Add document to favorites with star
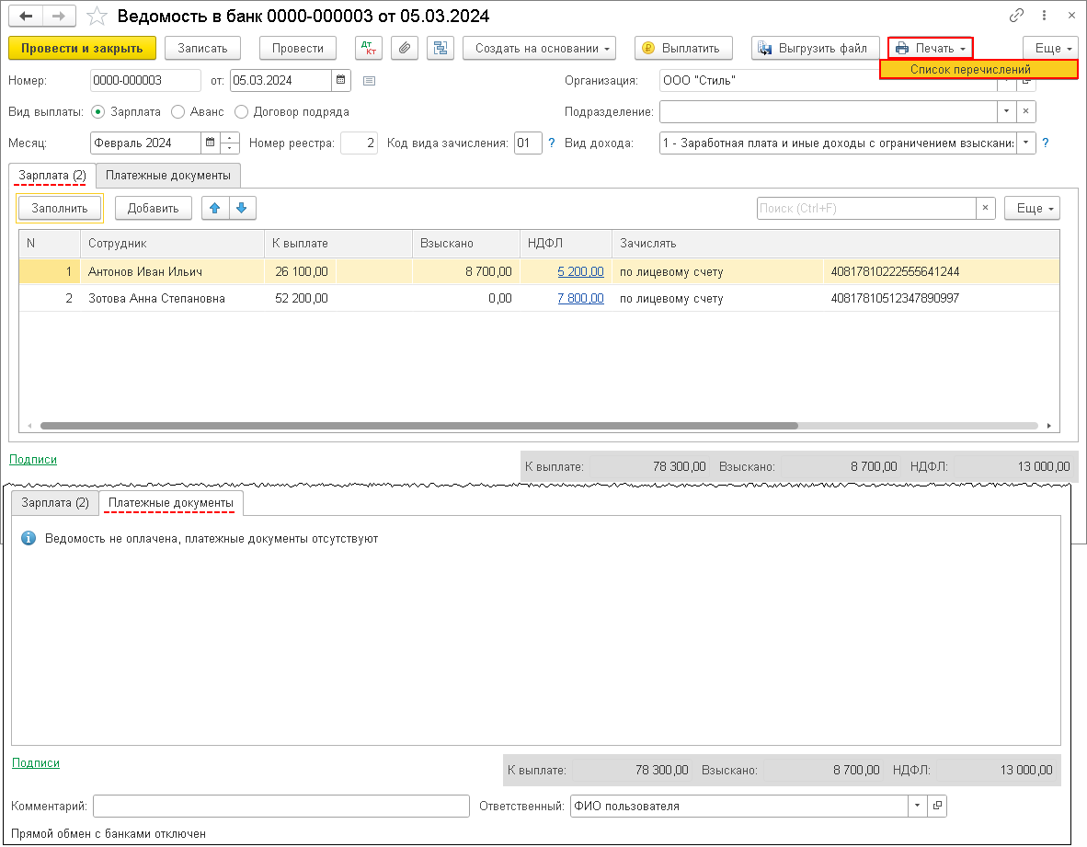 coord(97,16)
